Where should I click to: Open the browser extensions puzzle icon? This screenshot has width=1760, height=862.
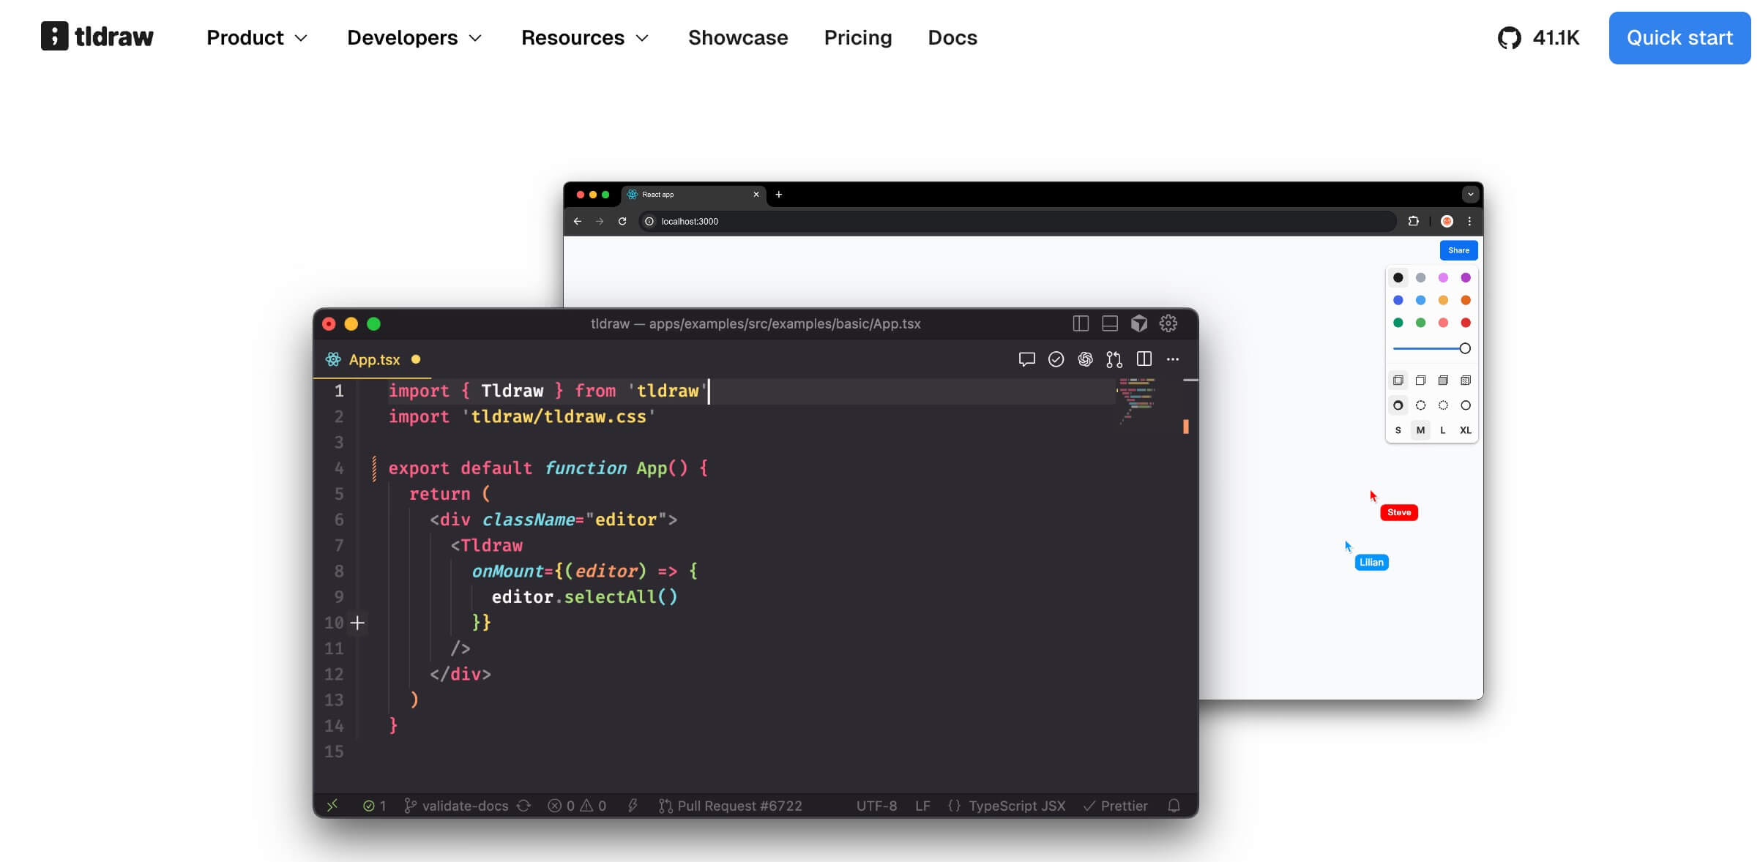pyautogui.click(x=1414, y=221)
